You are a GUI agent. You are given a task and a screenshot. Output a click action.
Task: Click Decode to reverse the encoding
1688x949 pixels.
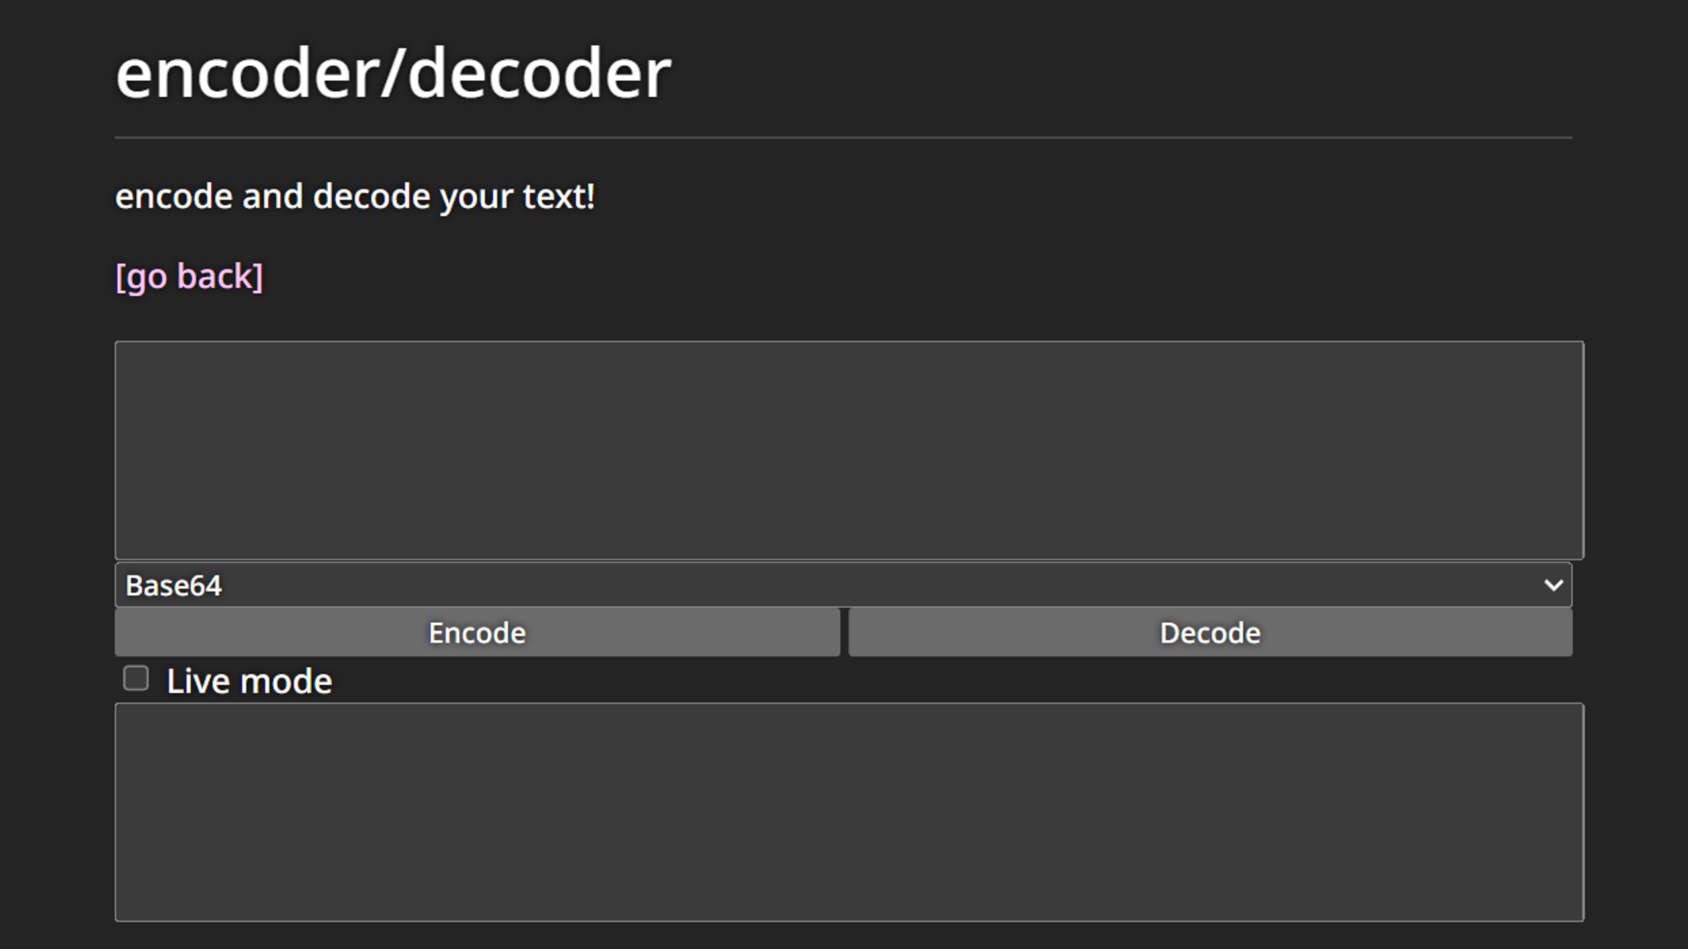tap(1209, 632)
